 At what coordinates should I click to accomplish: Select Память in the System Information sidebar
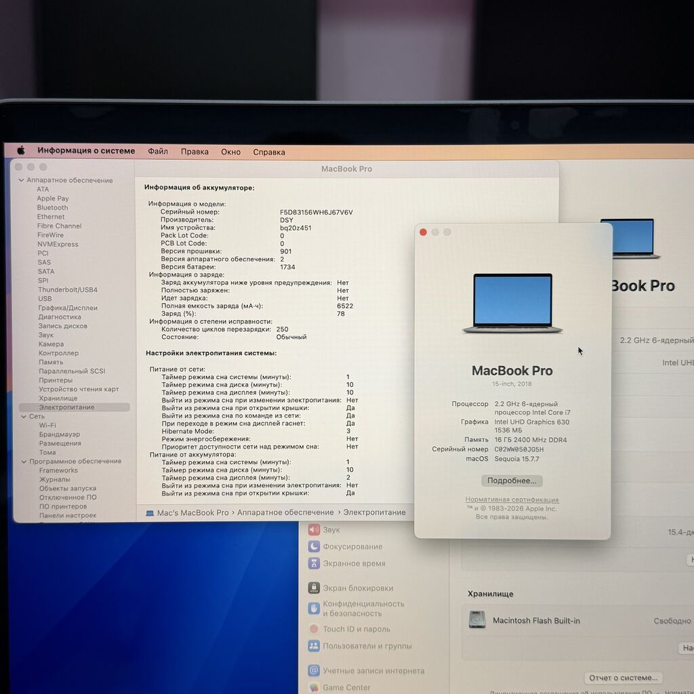tap(50, 362)
